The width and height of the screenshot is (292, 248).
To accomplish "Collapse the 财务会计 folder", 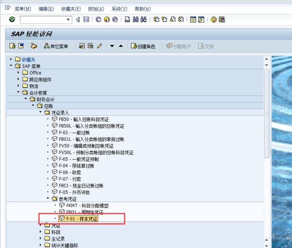I will click(x=26, y=99).
